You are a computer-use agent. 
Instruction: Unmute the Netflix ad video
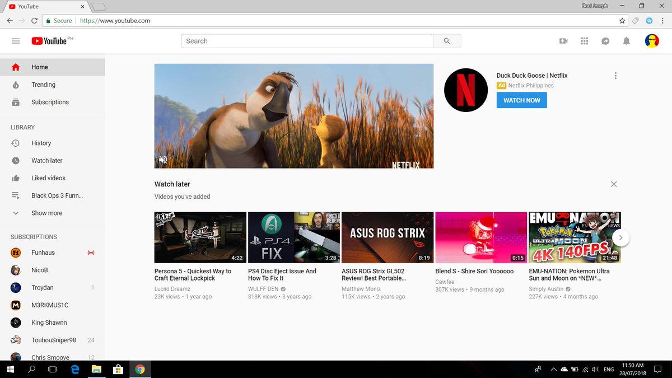163,160
